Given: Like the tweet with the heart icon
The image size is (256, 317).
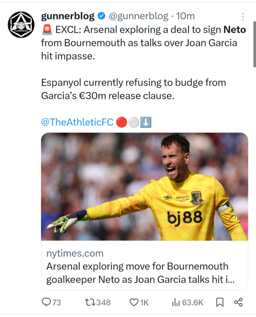Looking at the screenshot, I should coord(134,302).
